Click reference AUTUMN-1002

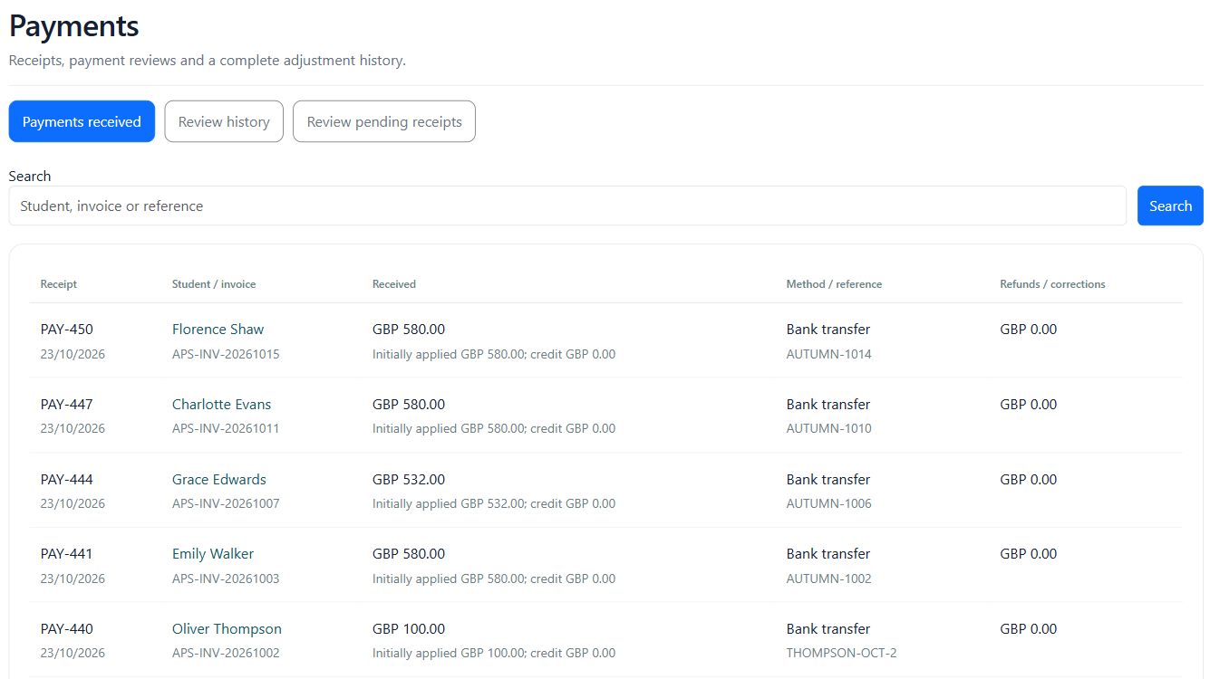point(829,579)
